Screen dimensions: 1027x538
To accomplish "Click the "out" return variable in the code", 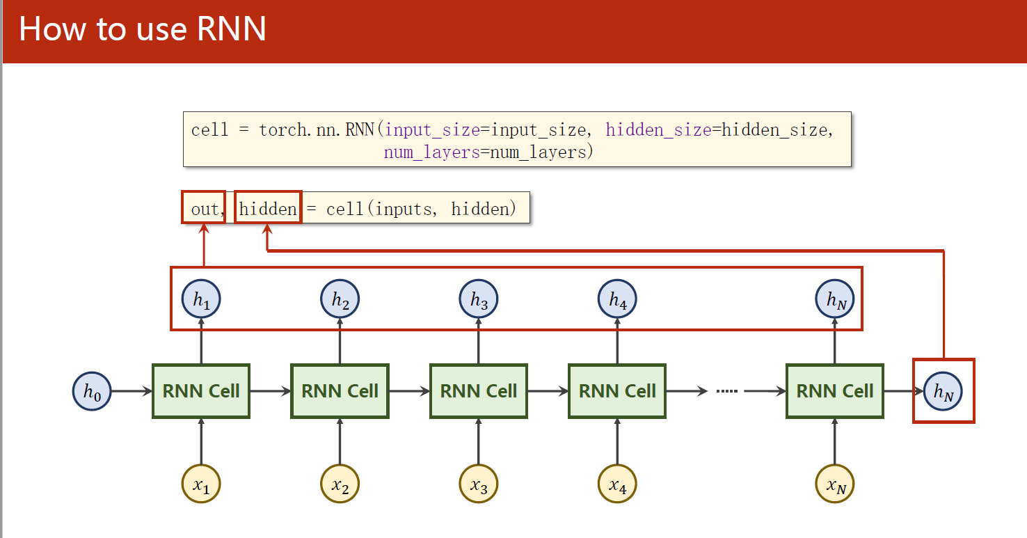I will [x=204, y=209].
